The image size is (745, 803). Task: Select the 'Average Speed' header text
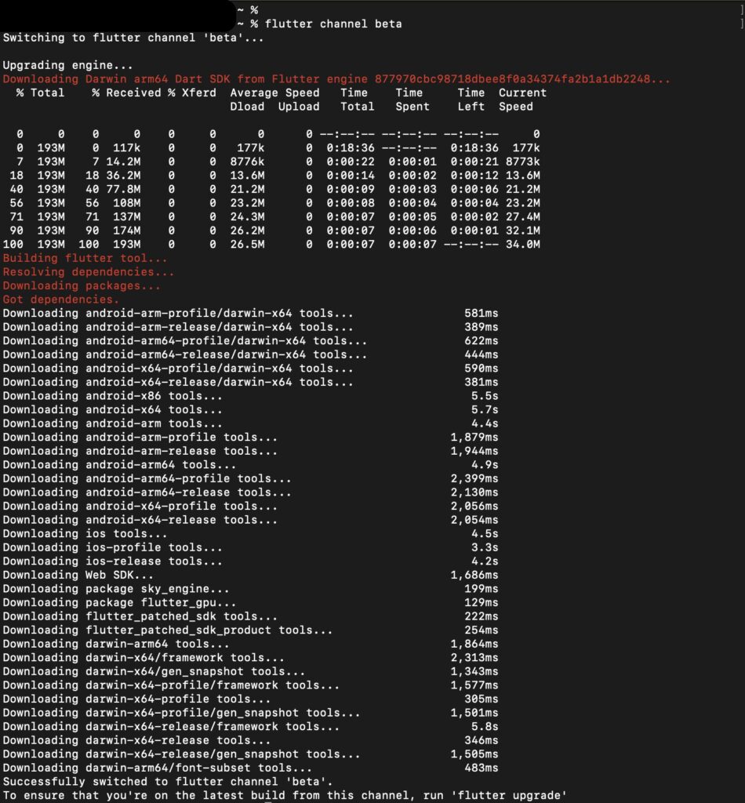(x=274, y=93)
